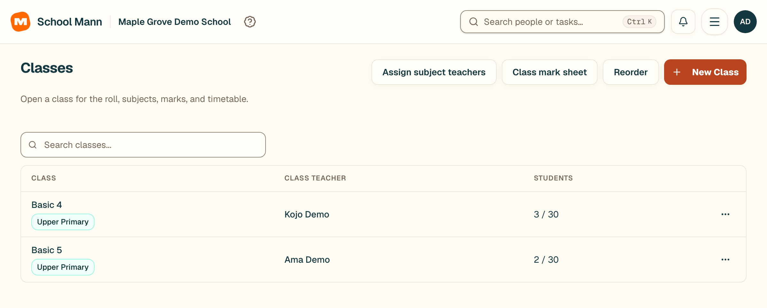The height and width of the screenshot is (308, 767).
Task: Click the Reorder button
Action: [x=631, y=72]
